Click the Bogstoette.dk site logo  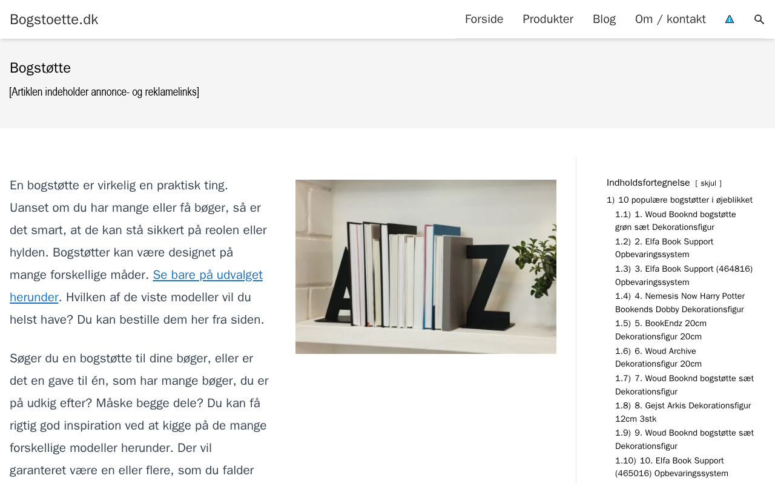54,19
